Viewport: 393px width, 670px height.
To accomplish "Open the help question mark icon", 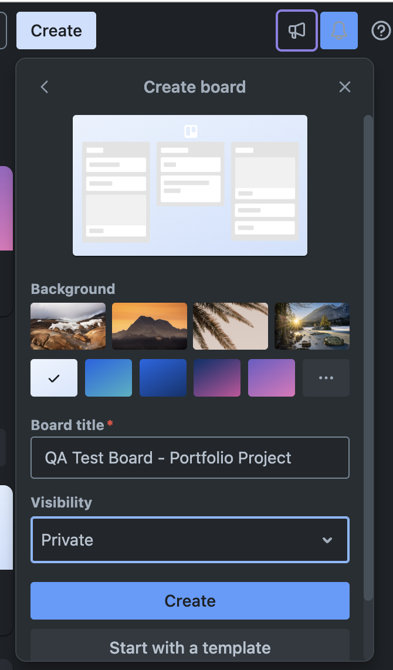I will click(381, 31).
